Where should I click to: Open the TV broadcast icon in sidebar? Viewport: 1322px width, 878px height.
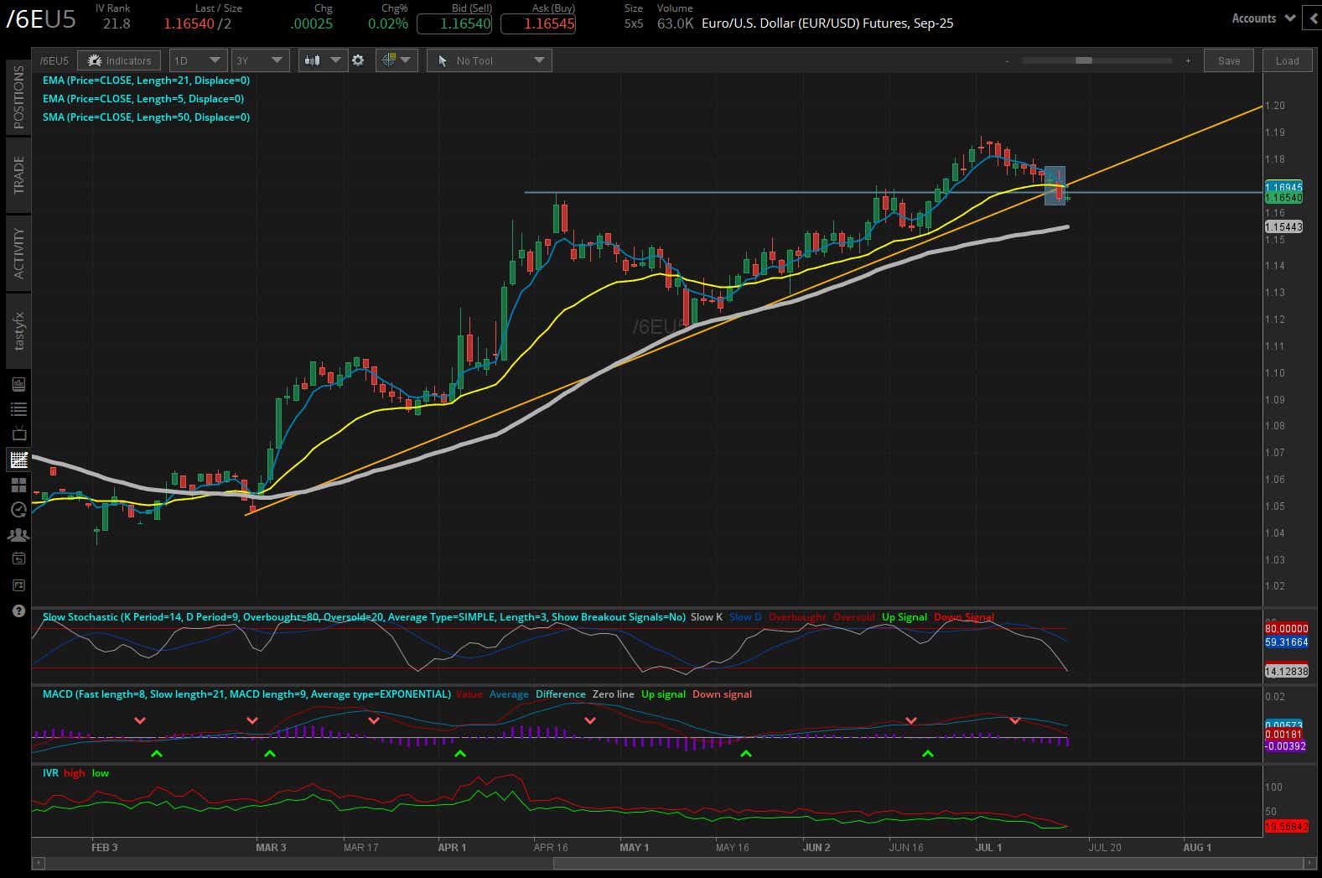pos(18,434)
